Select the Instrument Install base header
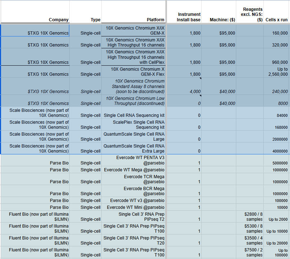This screenshot has height=259, width=290. [184, 12]
